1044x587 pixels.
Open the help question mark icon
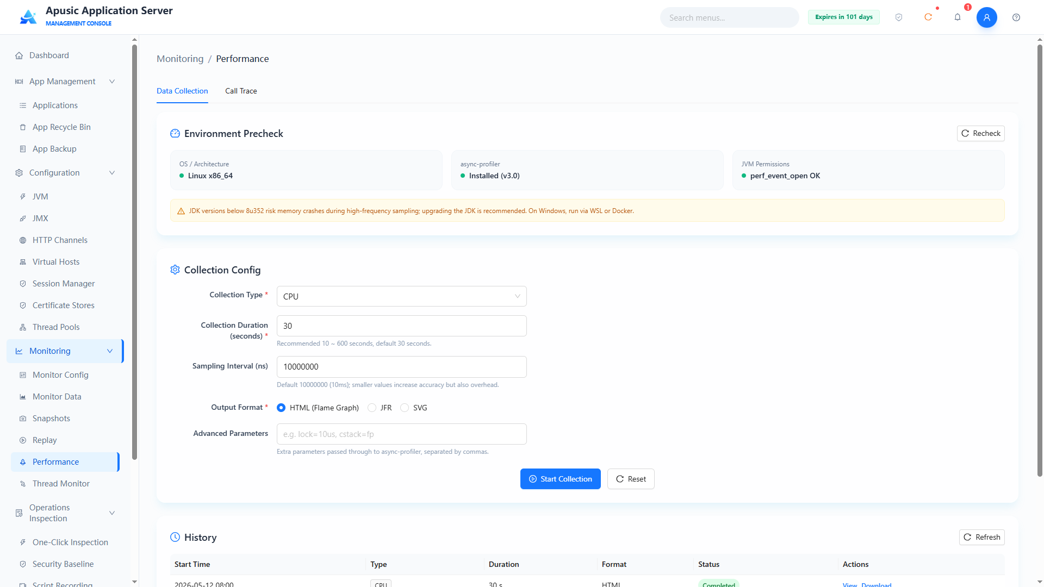click(x=1016, y=17)
